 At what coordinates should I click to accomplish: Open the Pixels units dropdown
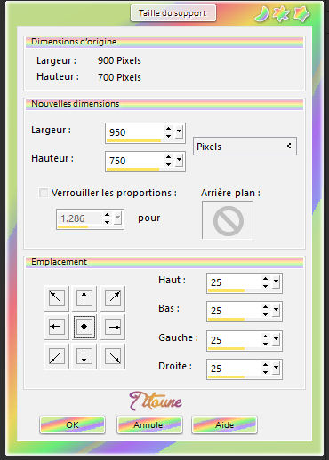click(245, 146)
